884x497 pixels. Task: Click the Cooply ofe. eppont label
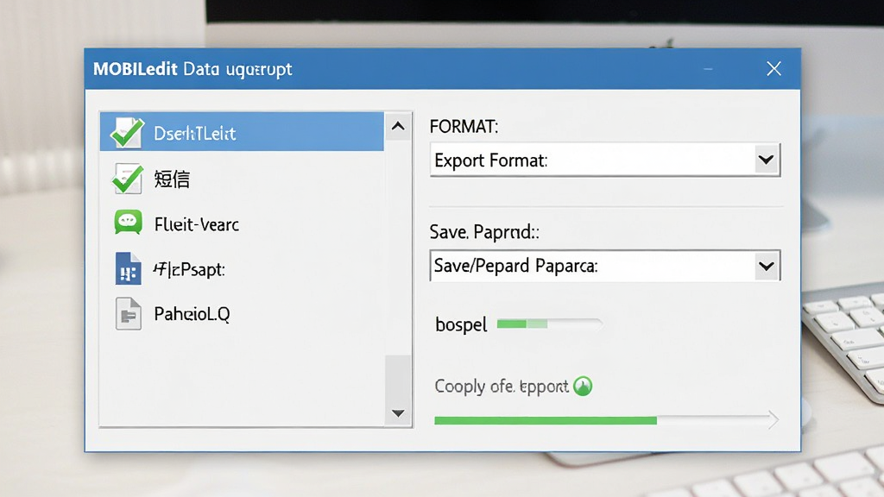coord(502,387)
